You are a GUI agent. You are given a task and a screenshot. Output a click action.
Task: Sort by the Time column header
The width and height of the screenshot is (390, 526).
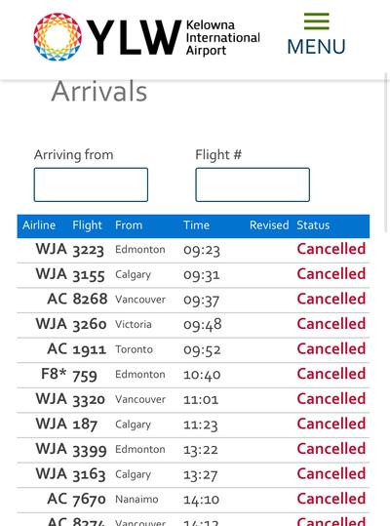pyautogui.click(x=196, y=225)
